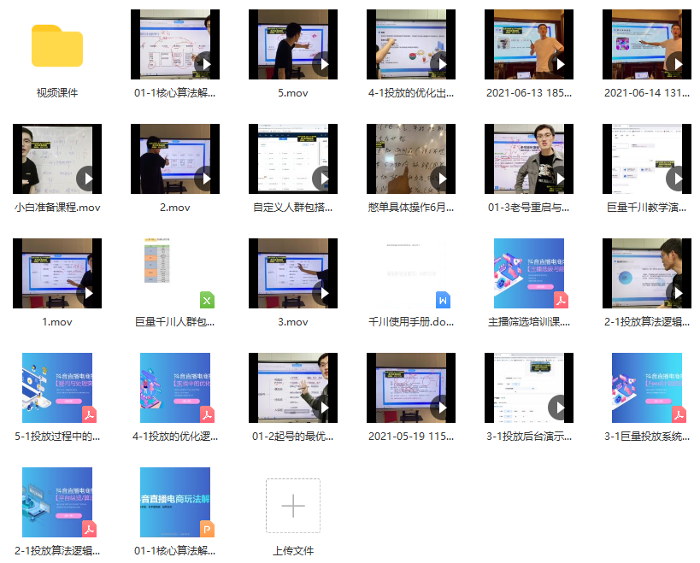Play the 3-1投放后台演示 video
This screenshot has height=563, width=700.
[529, 387]
